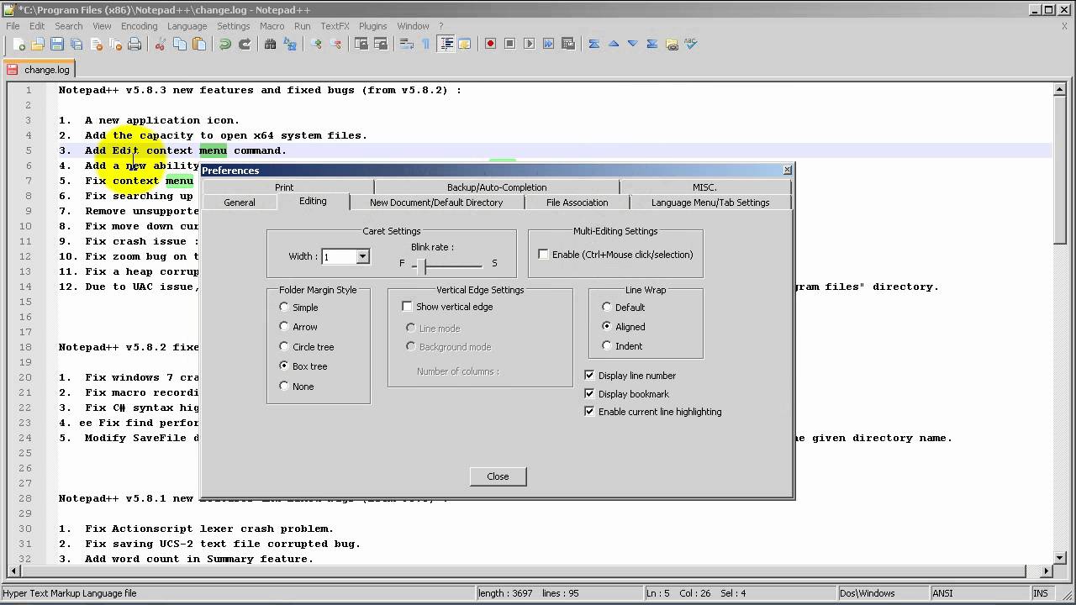The height and width of the screenshot is (605, 1076).
Task: Open the Settings menu
Action: [x=233, y=26]
